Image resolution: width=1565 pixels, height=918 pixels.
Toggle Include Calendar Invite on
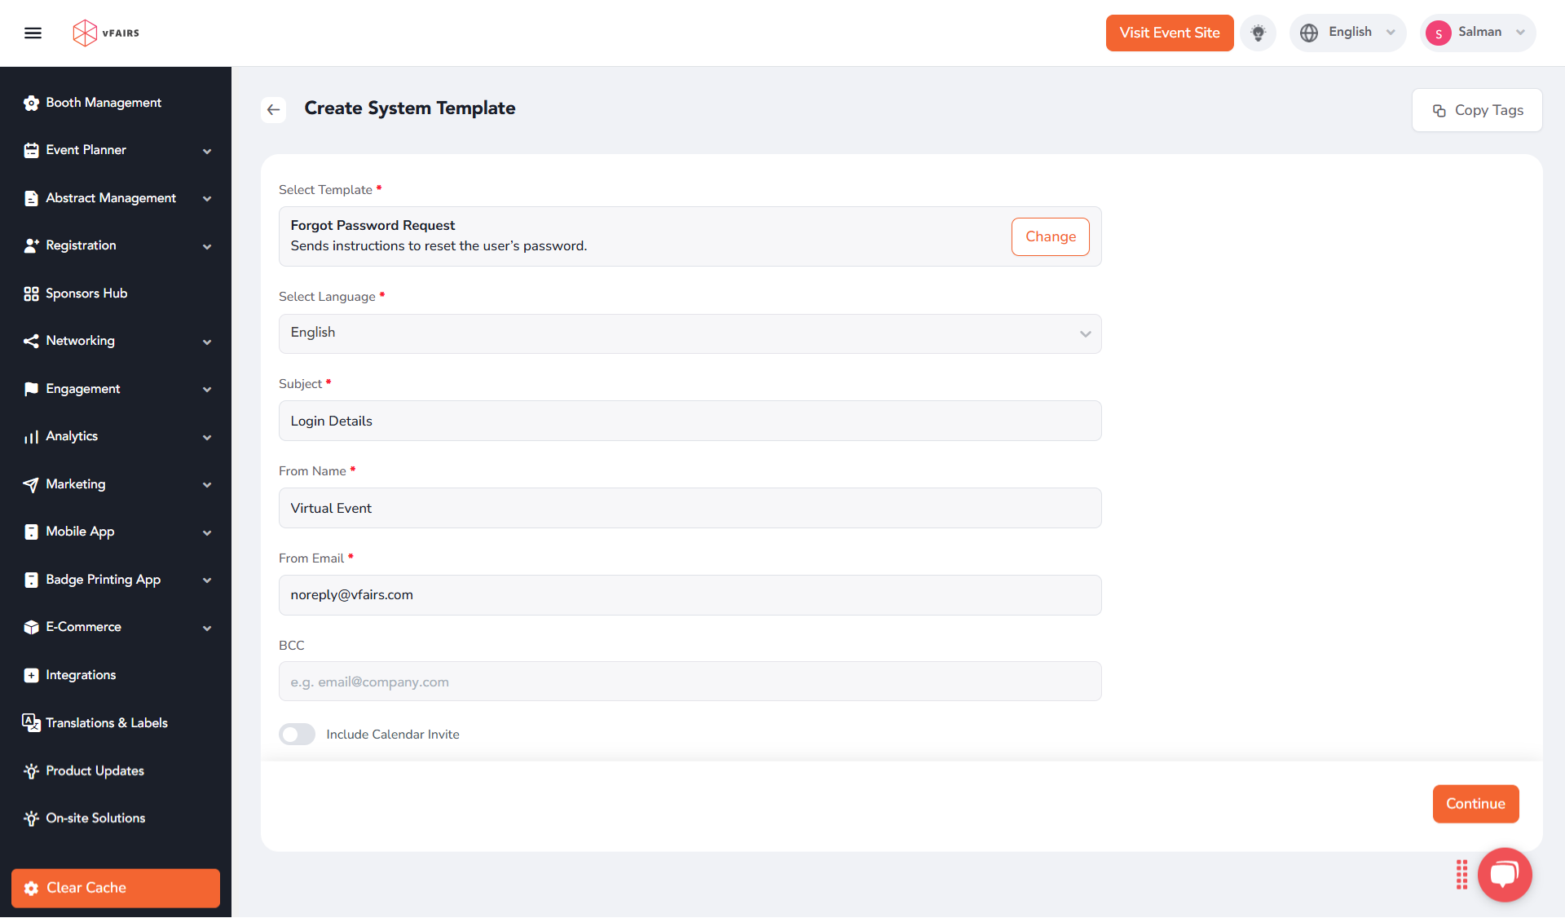click(x=297, y=734)
